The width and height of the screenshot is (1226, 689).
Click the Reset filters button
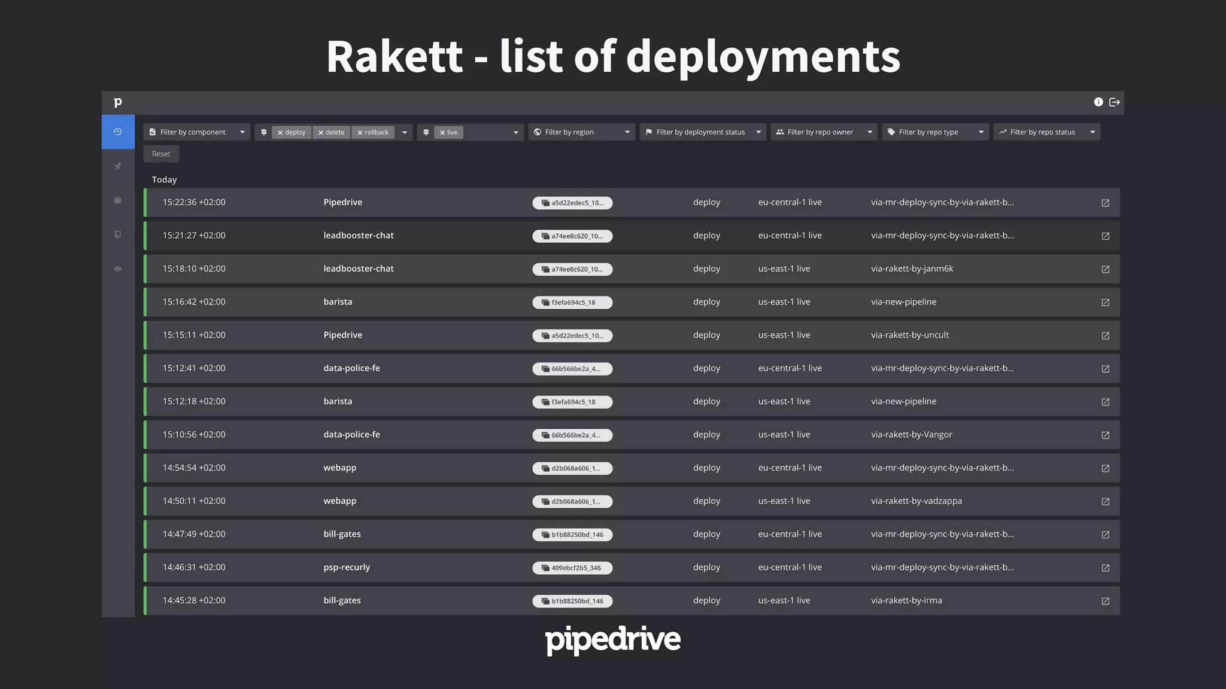point(161,154)
